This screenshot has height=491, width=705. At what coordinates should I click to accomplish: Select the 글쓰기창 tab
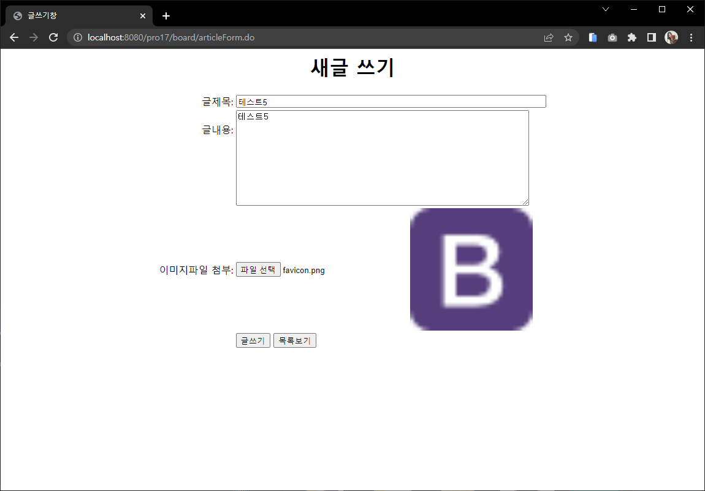coord(79,16)
